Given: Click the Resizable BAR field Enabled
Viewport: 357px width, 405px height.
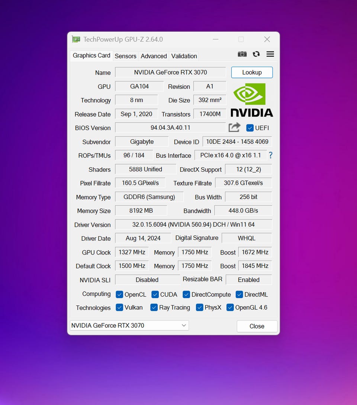Looking at the screenshot, I should [x=249, y=280].
